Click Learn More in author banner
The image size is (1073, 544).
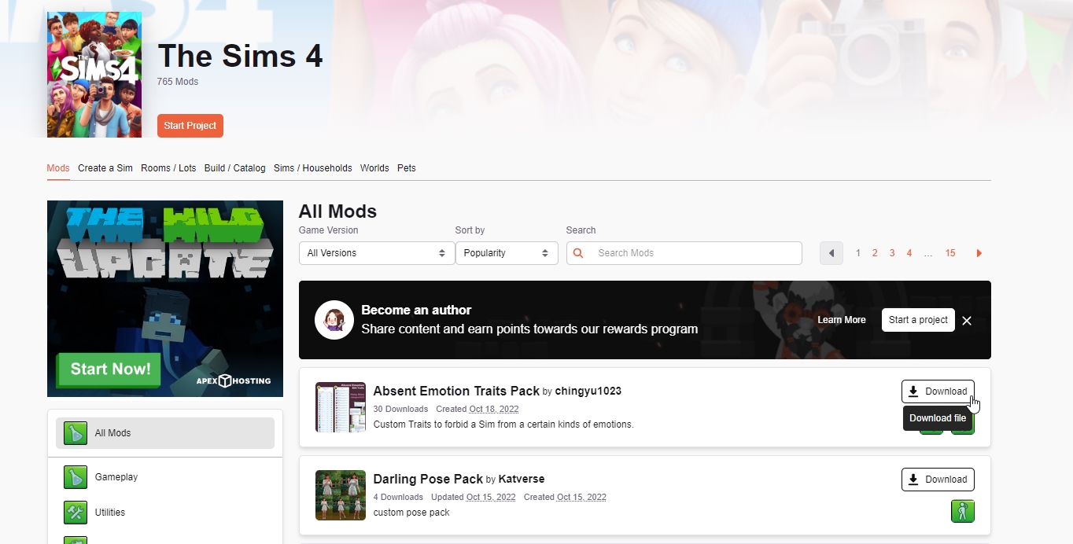[842, 320]
